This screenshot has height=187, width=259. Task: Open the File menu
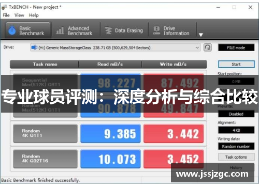coord(6,15)
